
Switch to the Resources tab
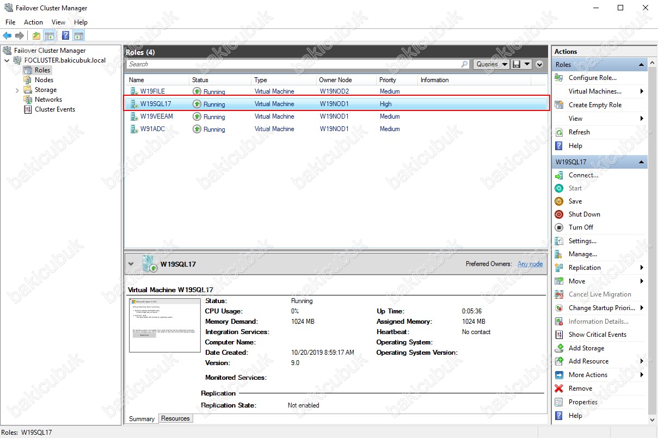pyautogui.click(x=175, y=418)
